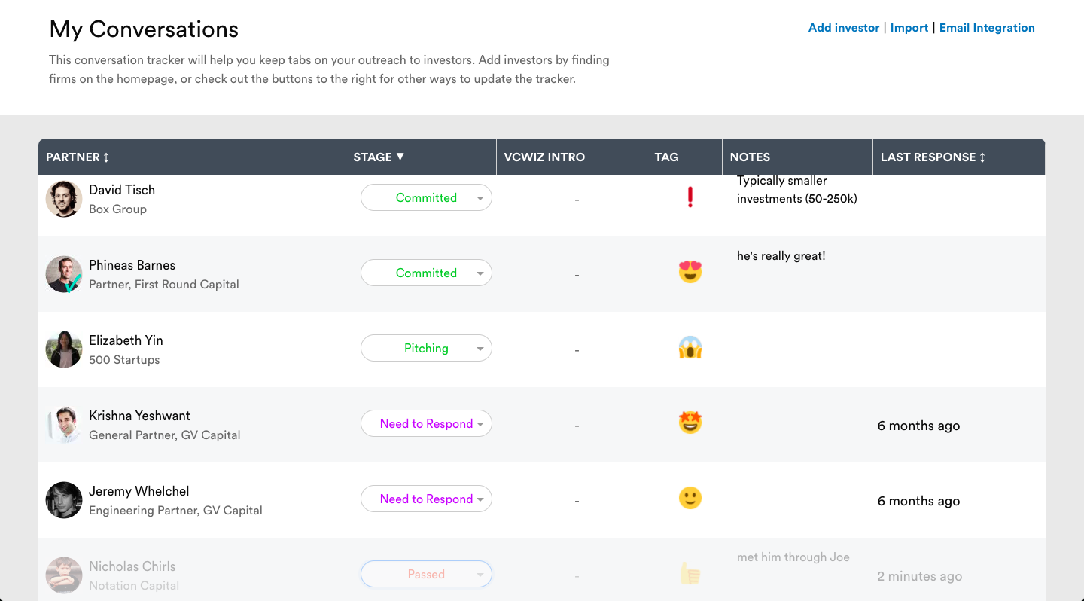Sort by the Stage column header
Image resolution: width=1084 pixels, height=601 pixels.
point(379,157)
